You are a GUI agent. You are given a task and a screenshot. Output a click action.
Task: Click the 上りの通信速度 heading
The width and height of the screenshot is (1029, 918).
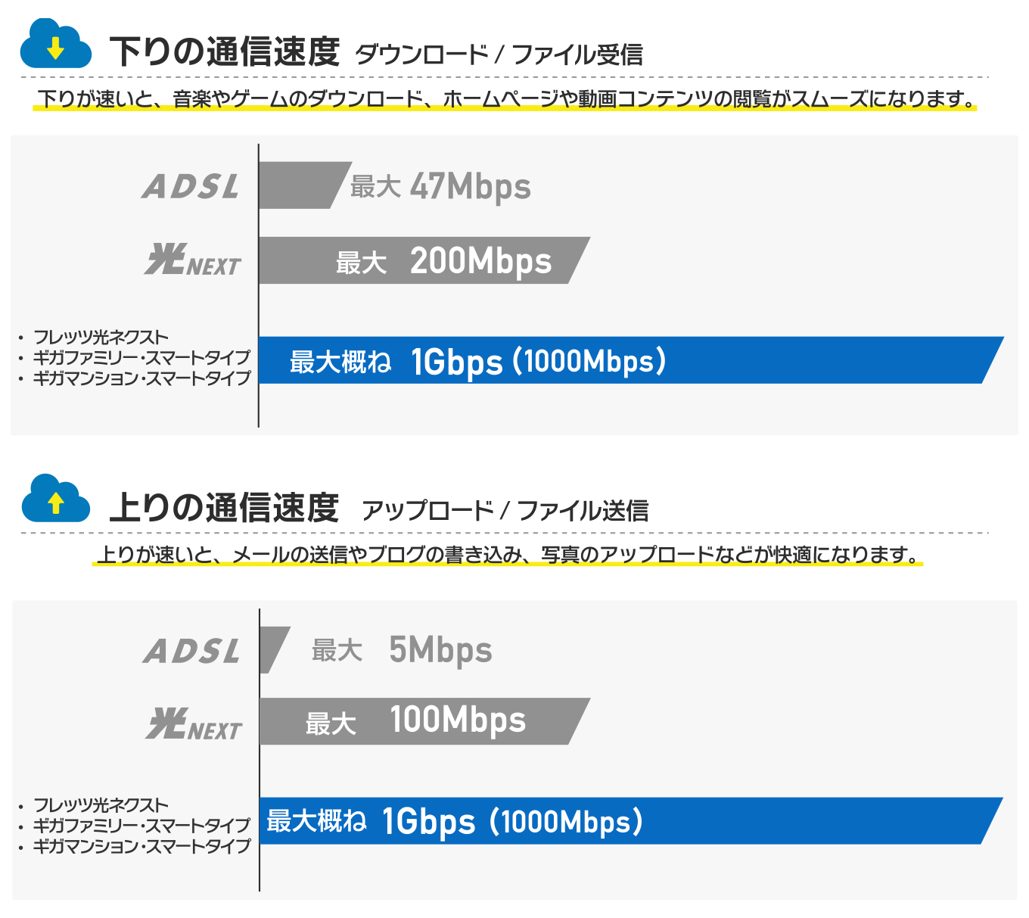point(224,508)
